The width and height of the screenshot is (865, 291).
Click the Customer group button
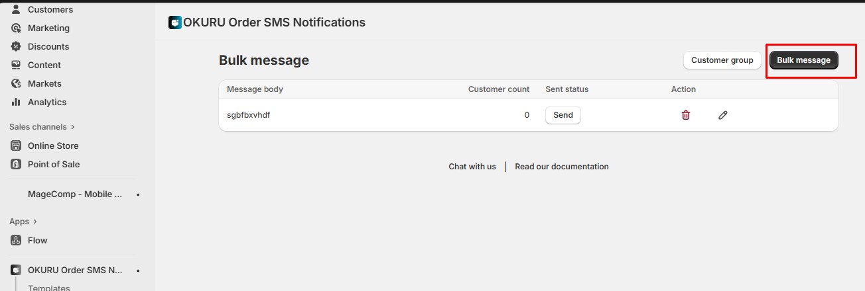pos(722,60)
